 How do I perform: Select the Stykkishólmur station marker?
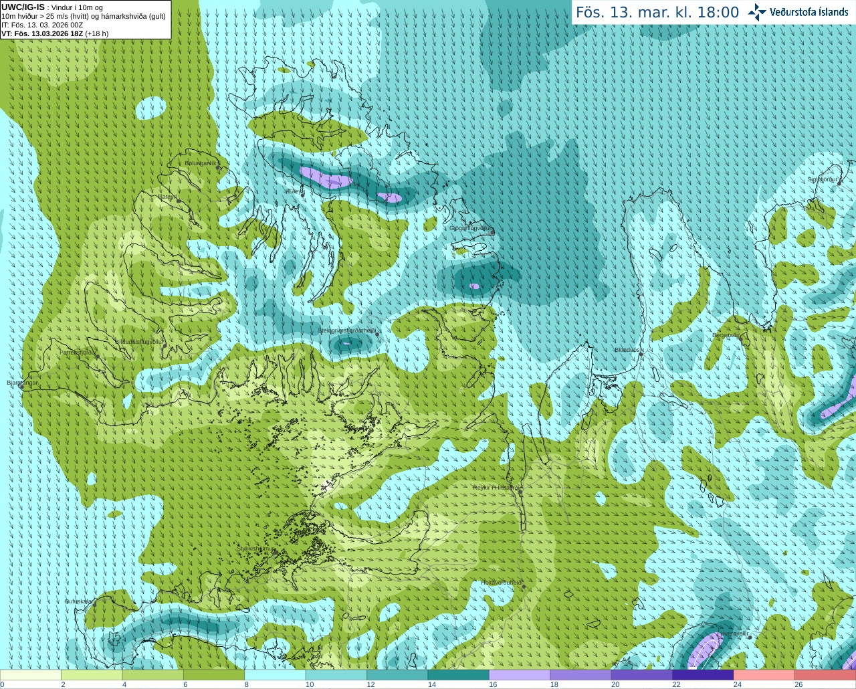click(x=275, y=553)
